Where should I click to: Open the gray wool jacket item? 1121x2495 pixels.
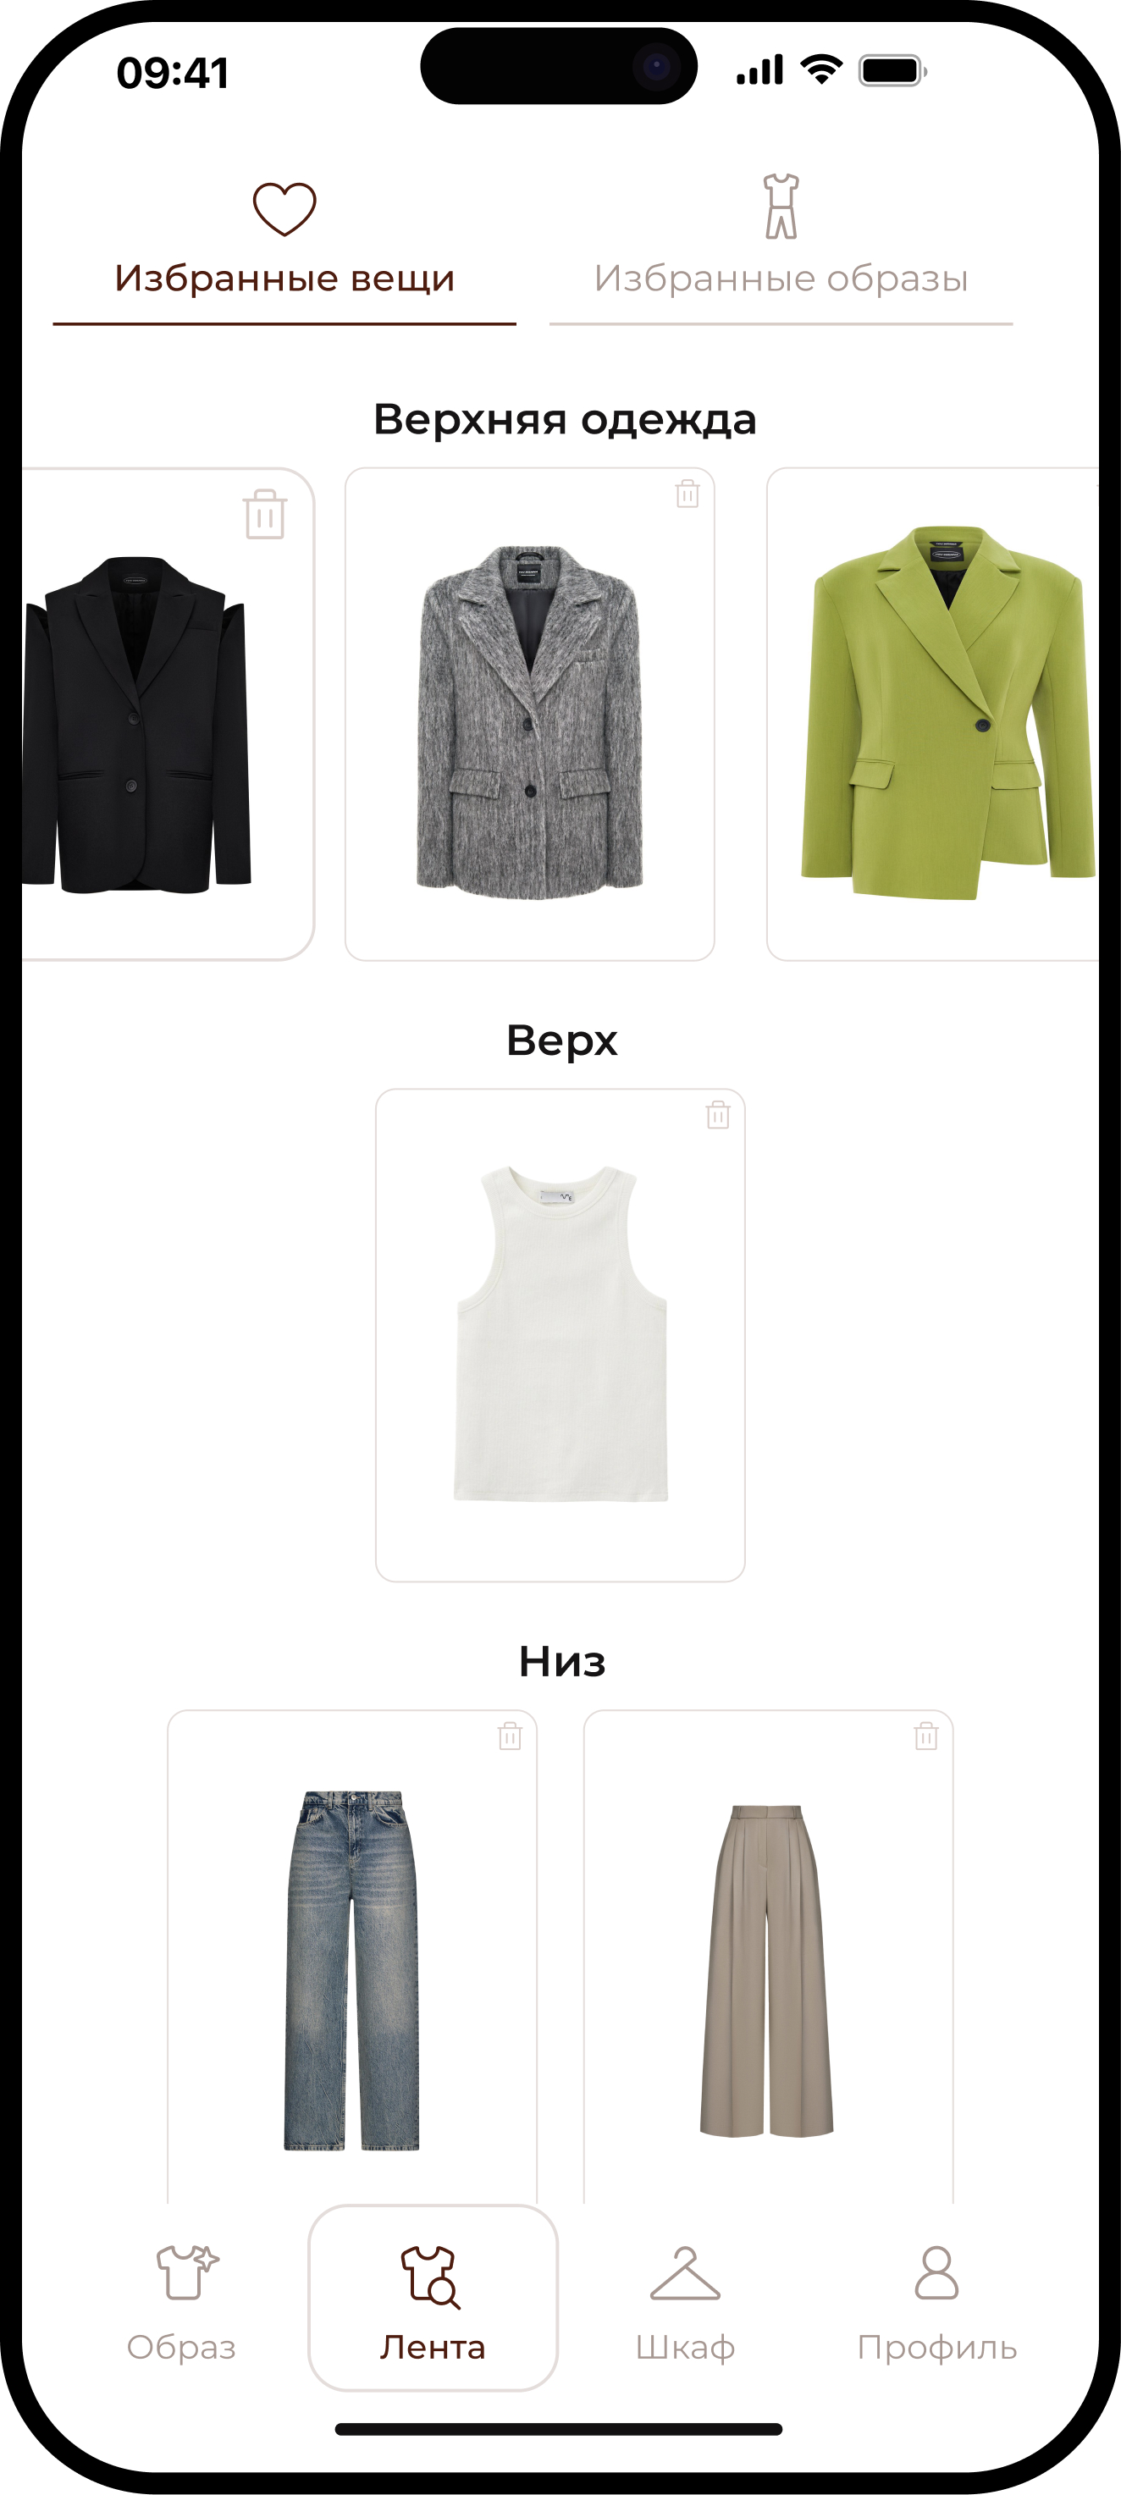click(530, 714)
